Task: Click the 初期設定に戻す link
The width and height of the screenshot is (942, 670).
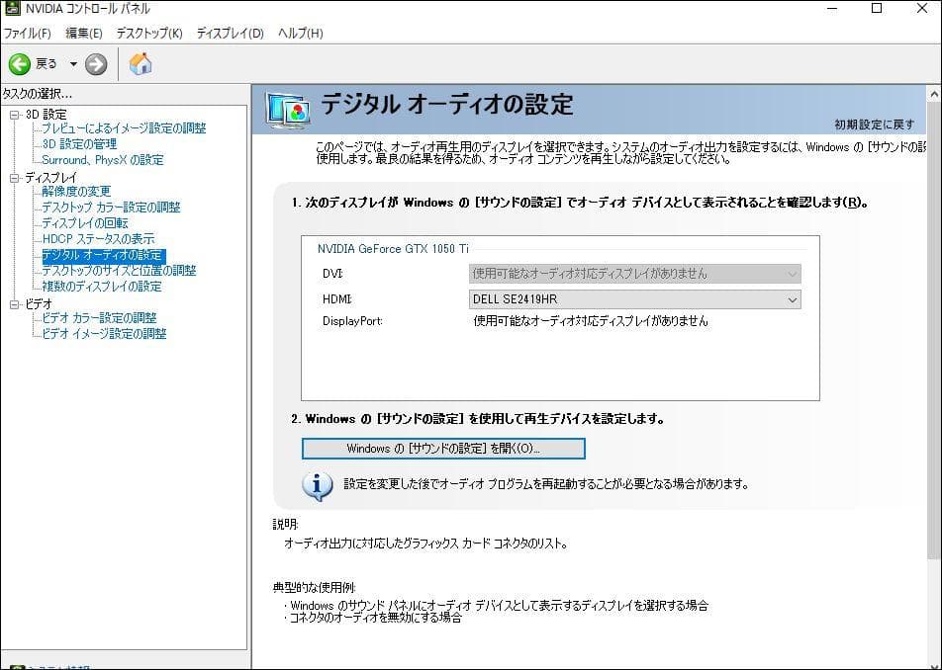Action: [x=874, y=125]
